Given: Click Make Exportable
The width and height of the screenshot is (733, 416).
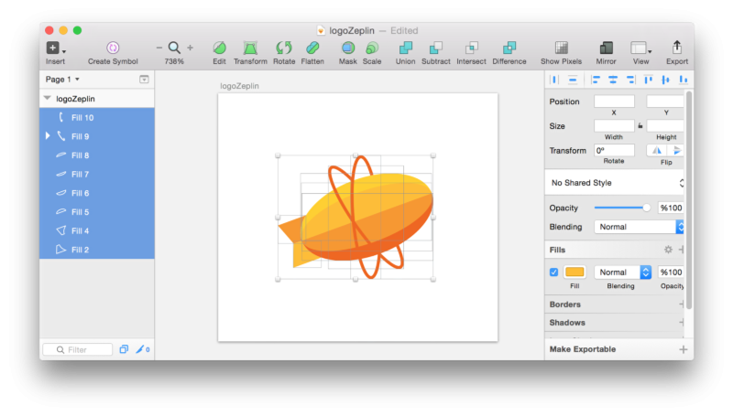Looking at the screenshot, I should (x=582, y=349).
